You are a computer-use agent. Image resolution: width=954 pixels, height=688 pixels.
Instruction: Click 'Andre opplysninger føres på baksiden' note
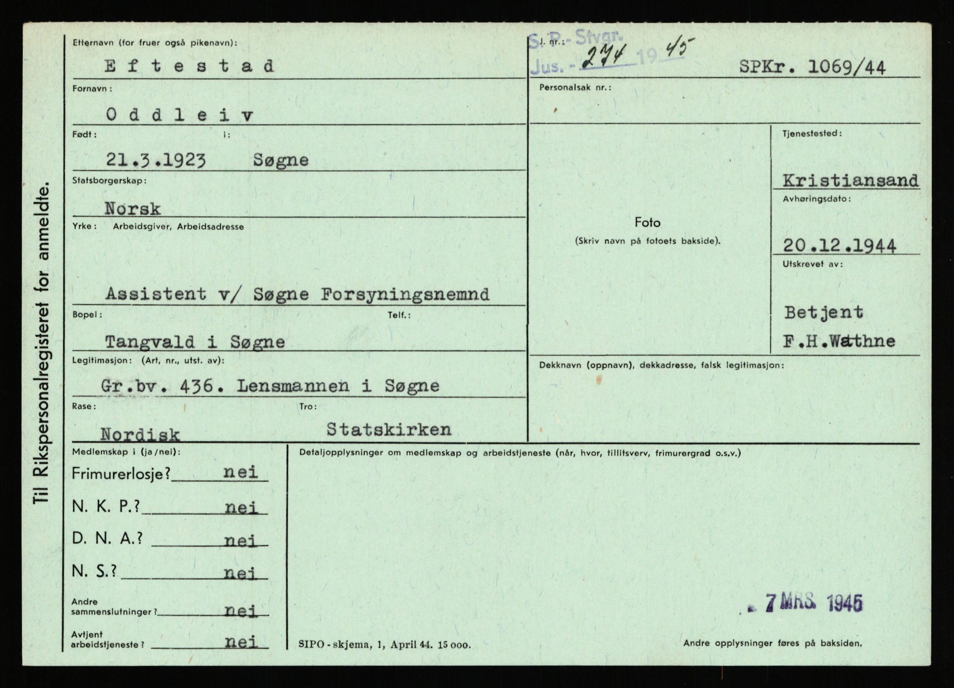[773, 643]
